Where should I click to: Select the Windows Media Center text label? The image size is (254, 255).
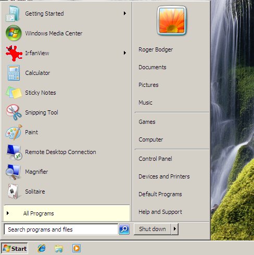point(54,33)
